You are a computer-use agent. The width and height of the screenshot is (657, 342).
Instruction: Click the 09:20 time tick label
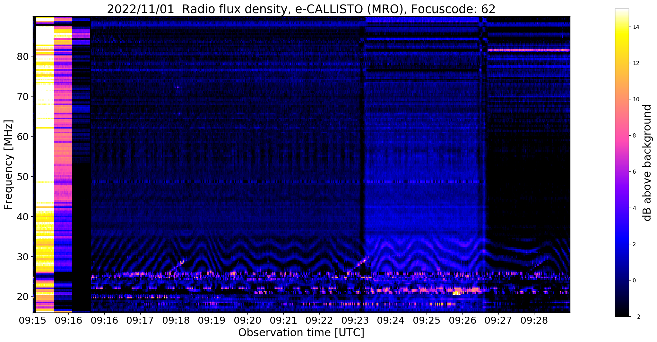pyautogui.click(x=247, y=321)
